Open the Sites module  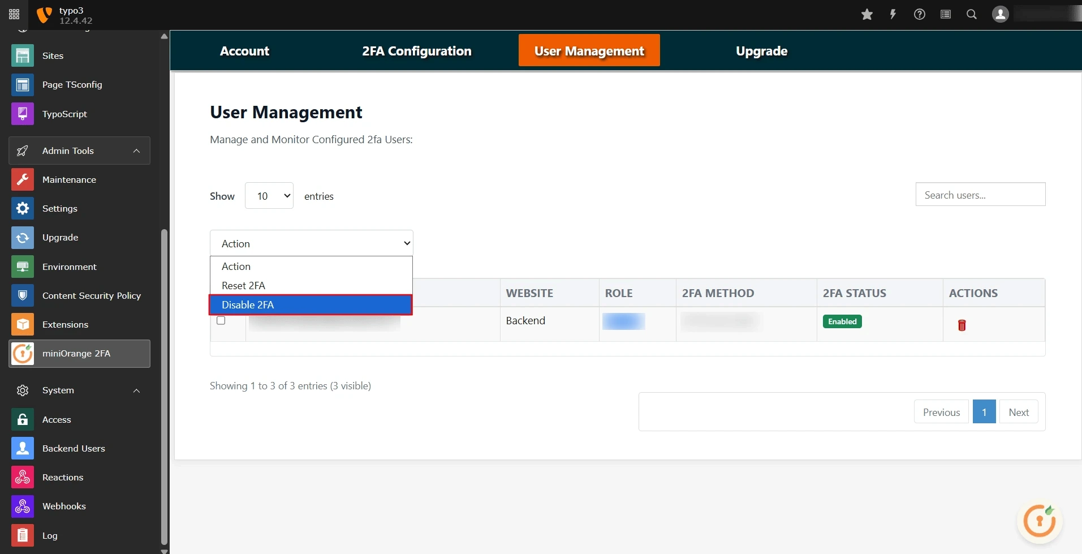coord(54,55)
